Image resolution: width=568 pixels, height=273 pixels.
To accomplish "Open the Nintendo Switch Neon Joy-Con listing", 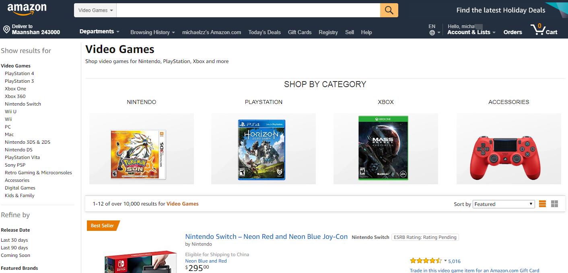I will click(x=266, y=236).
